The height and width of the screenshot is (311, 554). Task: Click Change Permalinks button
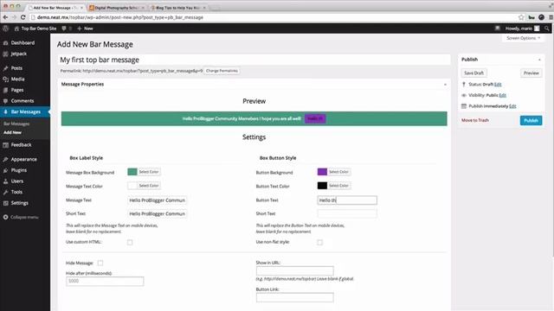(x=222, y=71)
